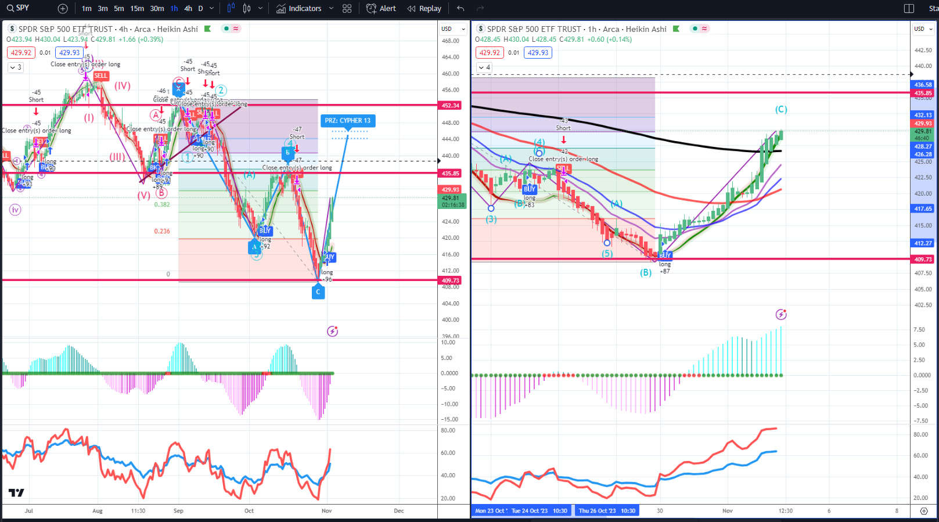Select the PRZ: CYPHER 13 label
The width and height of the screenshot is (939, 522).
(x=348, y=121)
